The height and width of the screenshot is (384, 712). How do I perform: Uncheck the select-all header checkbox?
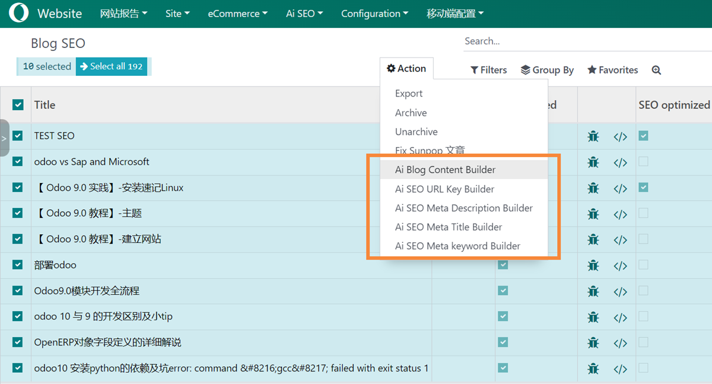click(18, 105)
